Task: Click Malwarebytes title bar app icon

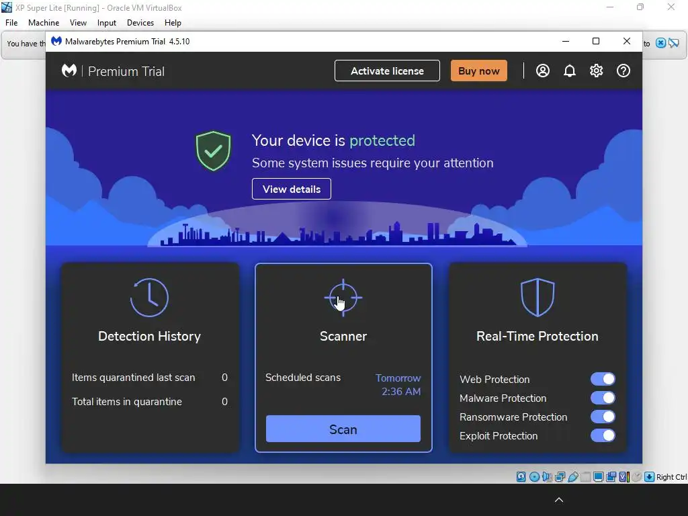Action: (x=56, y=41)
